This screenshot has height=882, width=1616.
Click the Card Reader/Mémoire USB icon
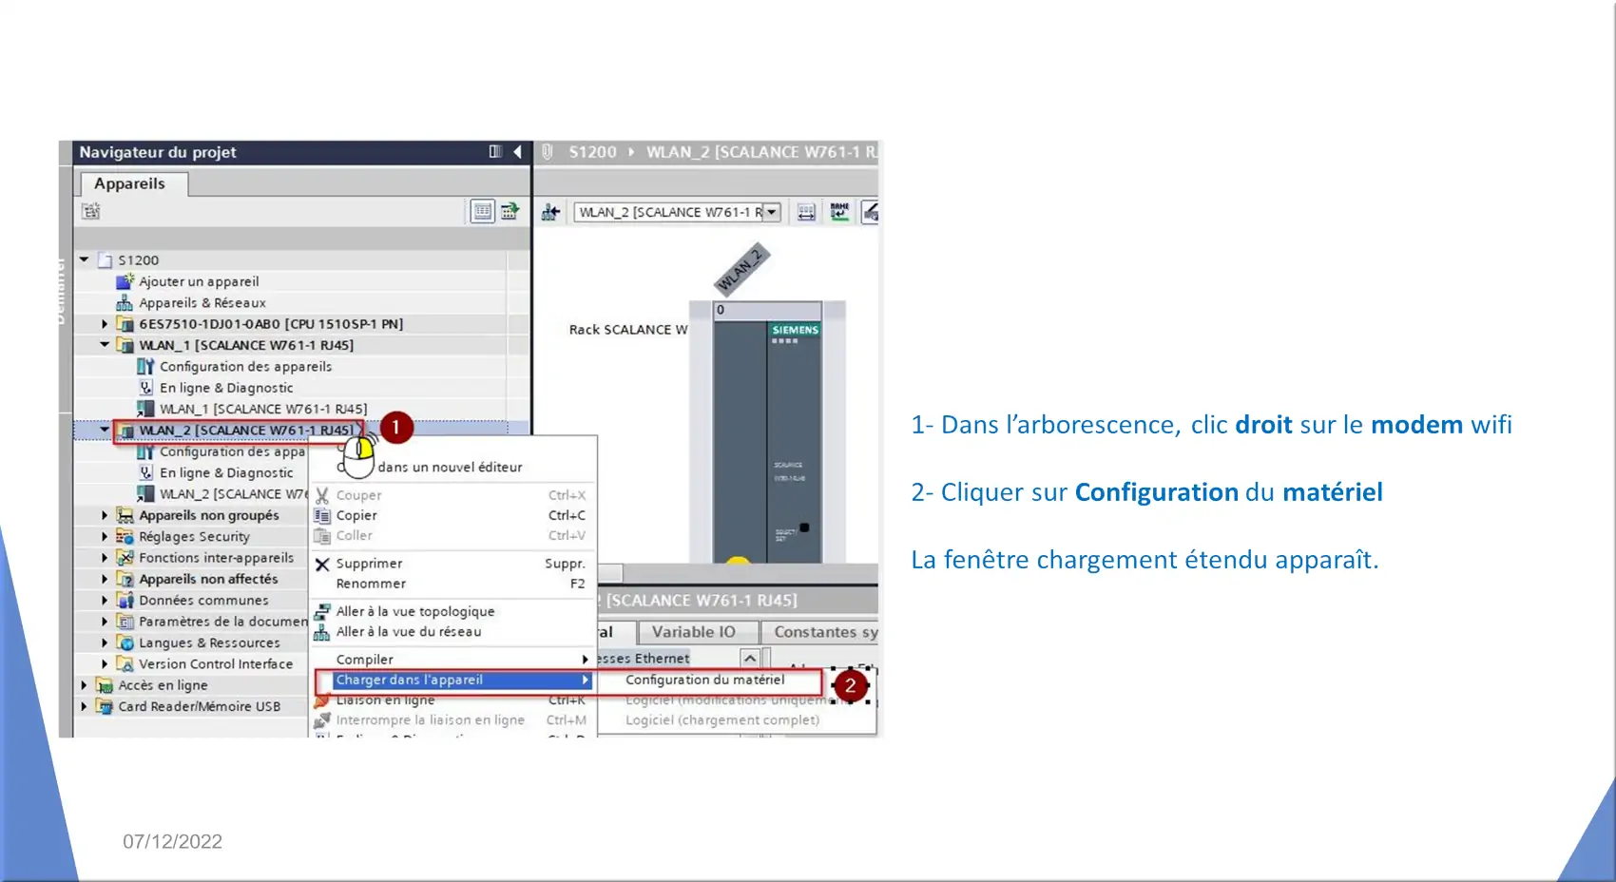coord(104,706)
